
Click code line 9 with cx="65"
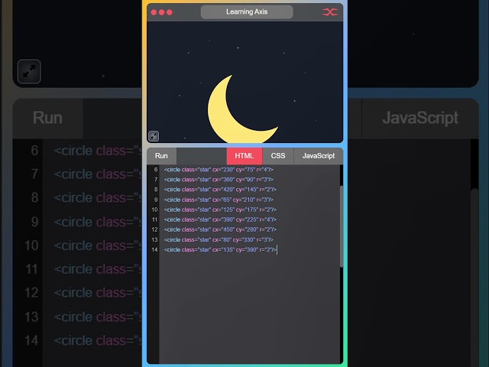click(x=219, y=200)
